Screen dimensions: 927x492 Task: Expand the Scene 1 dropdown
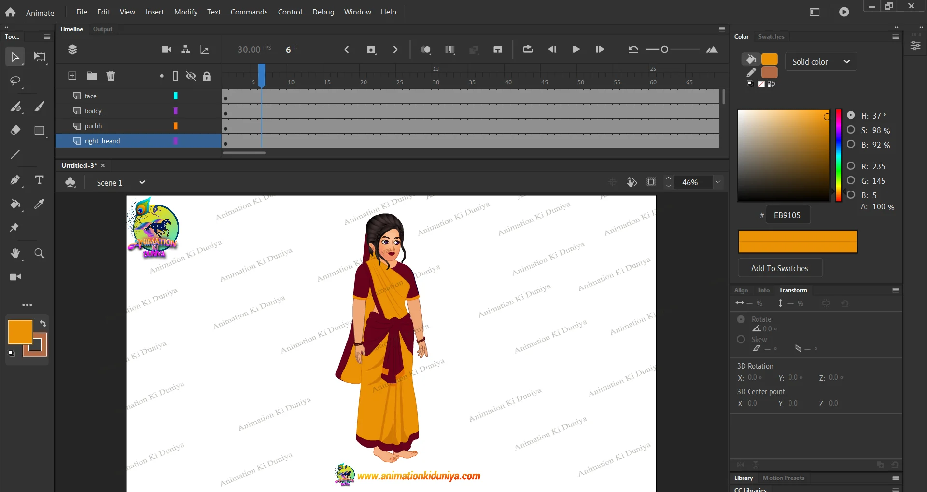[x=142, y=182]
